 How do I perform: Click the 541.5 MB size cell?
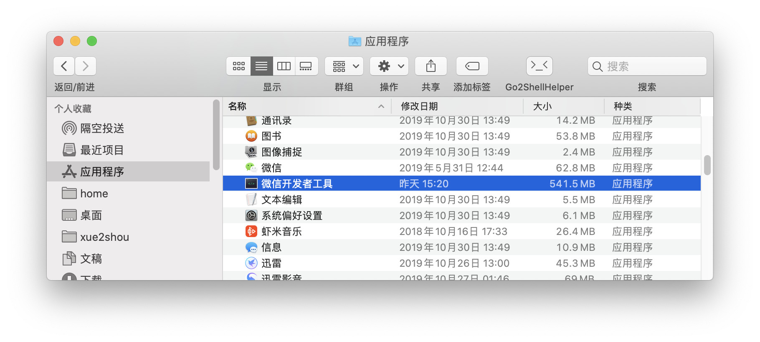(x=572, y=184)
